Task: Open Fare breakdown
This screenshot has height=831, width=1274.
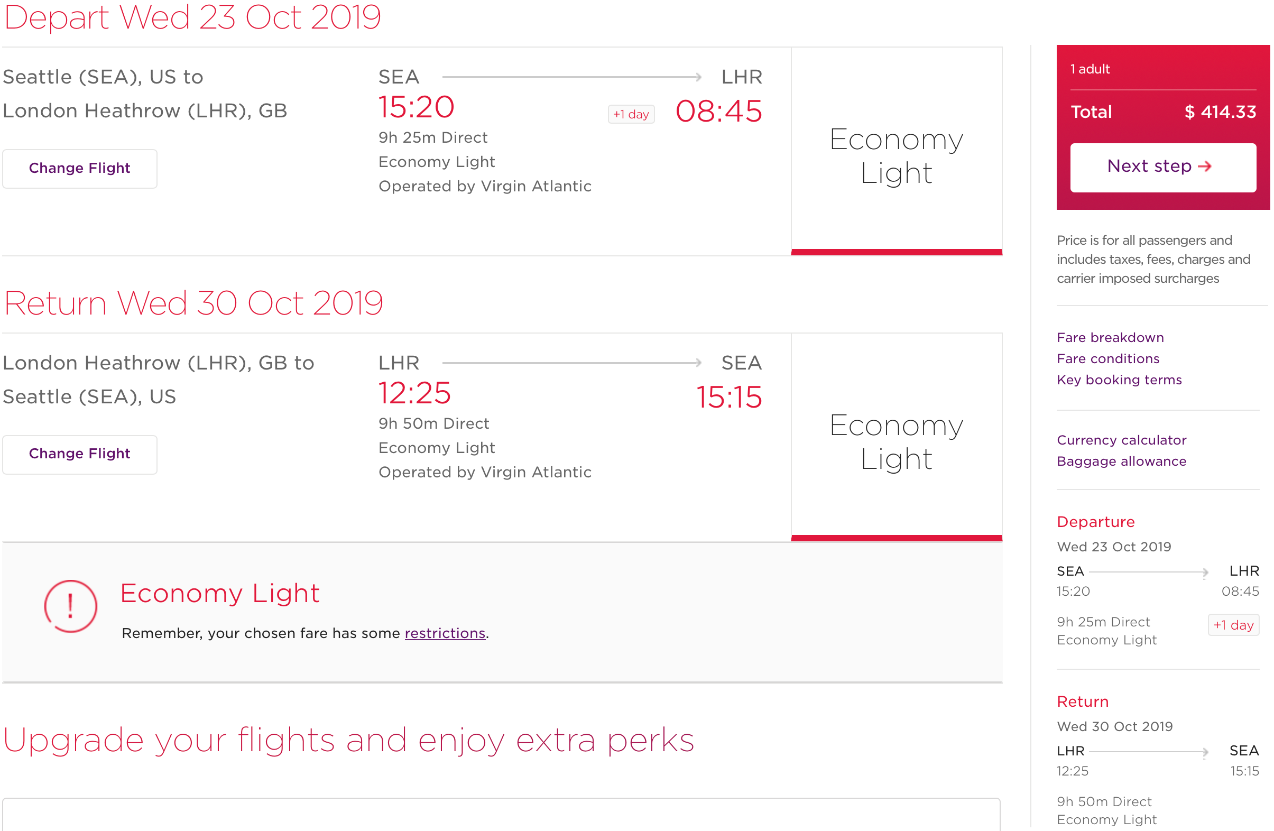Action: (1110, 338)
